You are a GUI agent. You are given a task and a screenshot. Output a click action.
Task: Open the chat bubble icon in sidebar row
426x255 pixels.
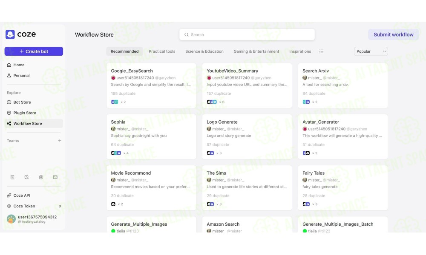[x=41, y=177]
